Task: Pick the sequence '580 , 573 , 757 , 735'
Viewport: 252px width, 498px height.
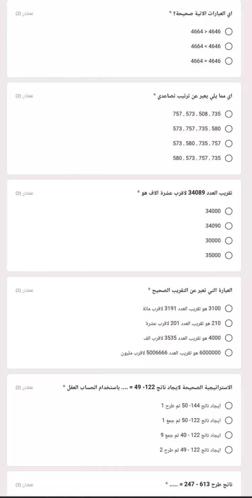Action: click(x=228, y=158)
